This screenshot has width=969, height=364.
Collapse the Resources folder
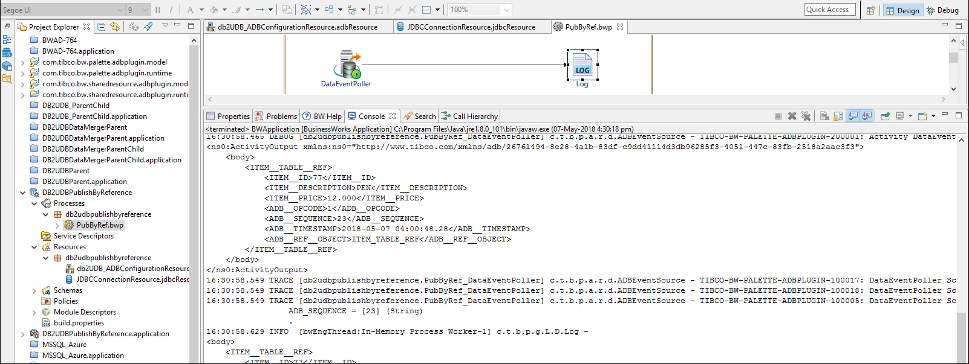34,247
